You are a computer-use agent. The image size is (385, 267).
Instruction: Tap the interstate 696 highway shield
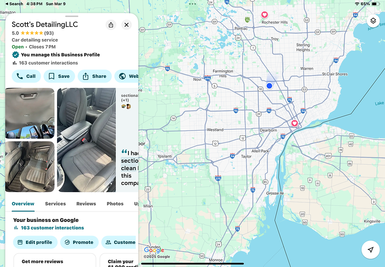pyautogui.click(x=207, y=78)
